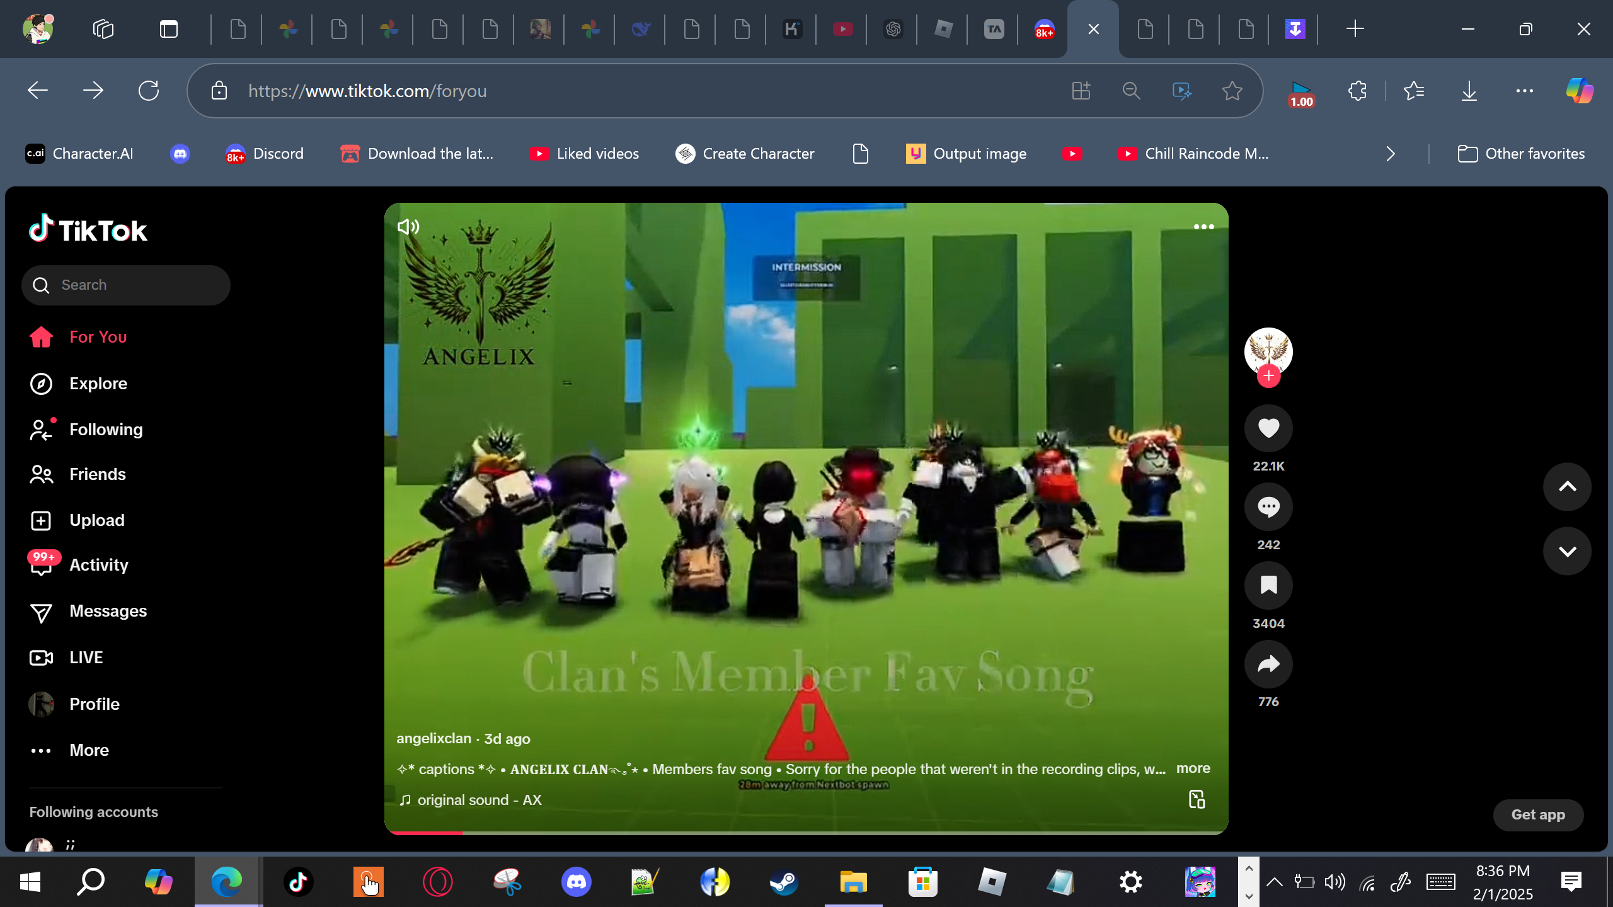
Task: Expand the favorites bar overflow chevron
Action: 1391,154
